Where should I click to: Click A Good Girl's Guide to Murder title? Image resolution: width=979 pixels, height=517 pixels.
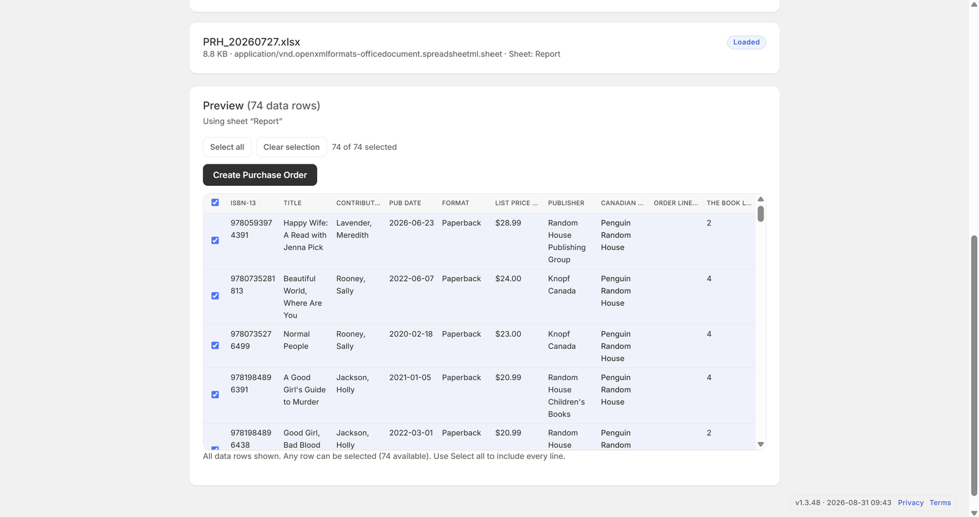[304, 390]
